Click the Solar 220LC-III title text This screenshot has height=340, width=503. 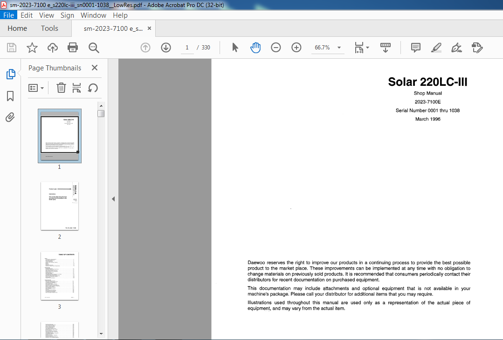427,82
